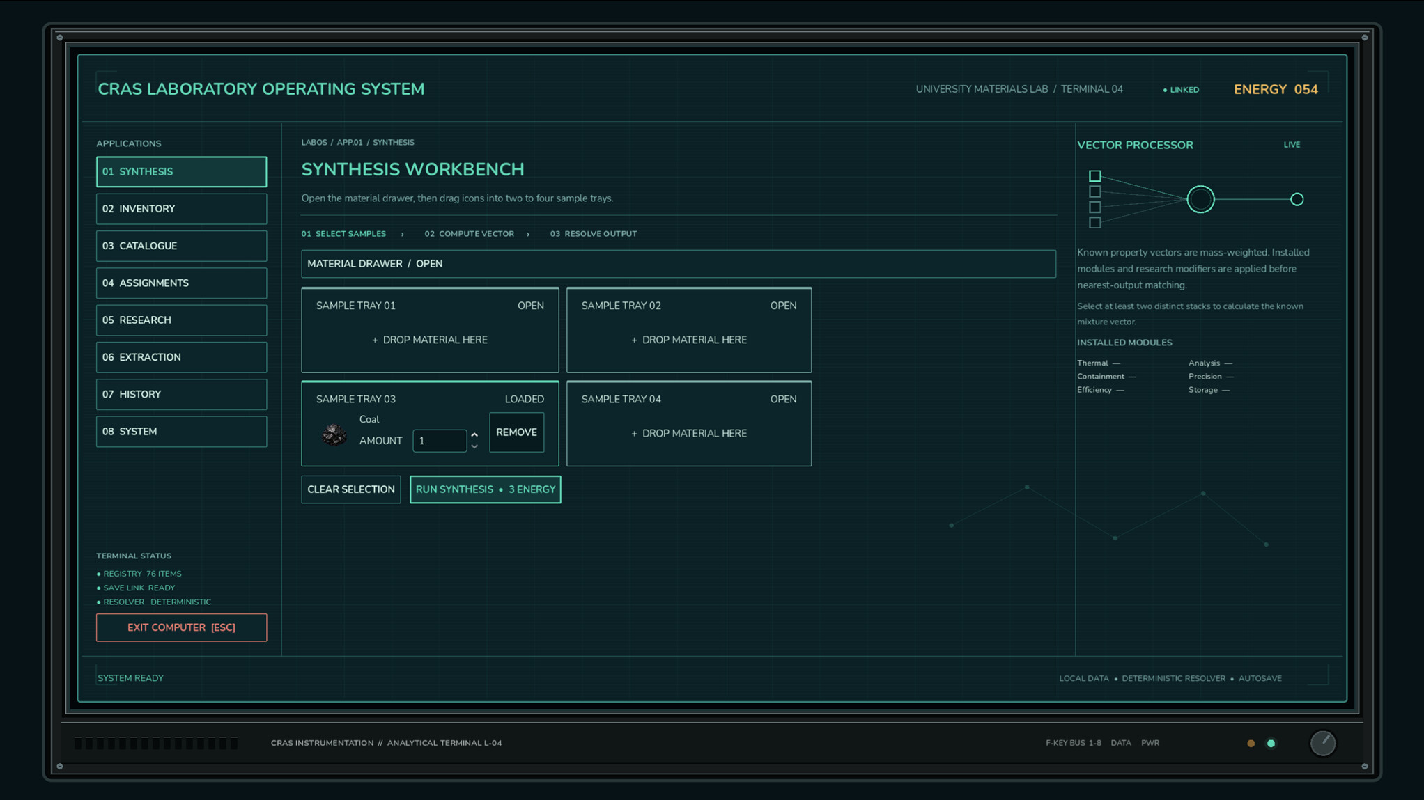1424x800 pixels.
Task: Click SAVE LINK READY status
Action: click(136, 588)
